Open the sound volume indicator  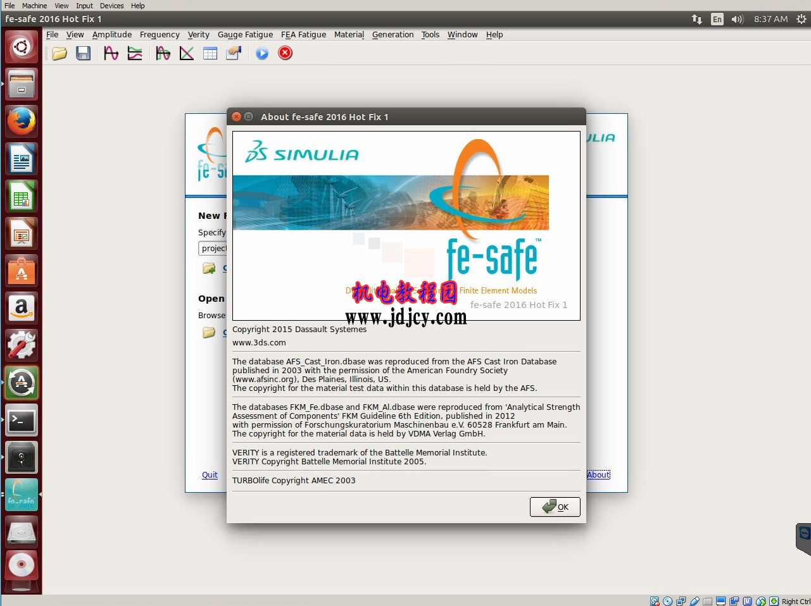[738, 19]
